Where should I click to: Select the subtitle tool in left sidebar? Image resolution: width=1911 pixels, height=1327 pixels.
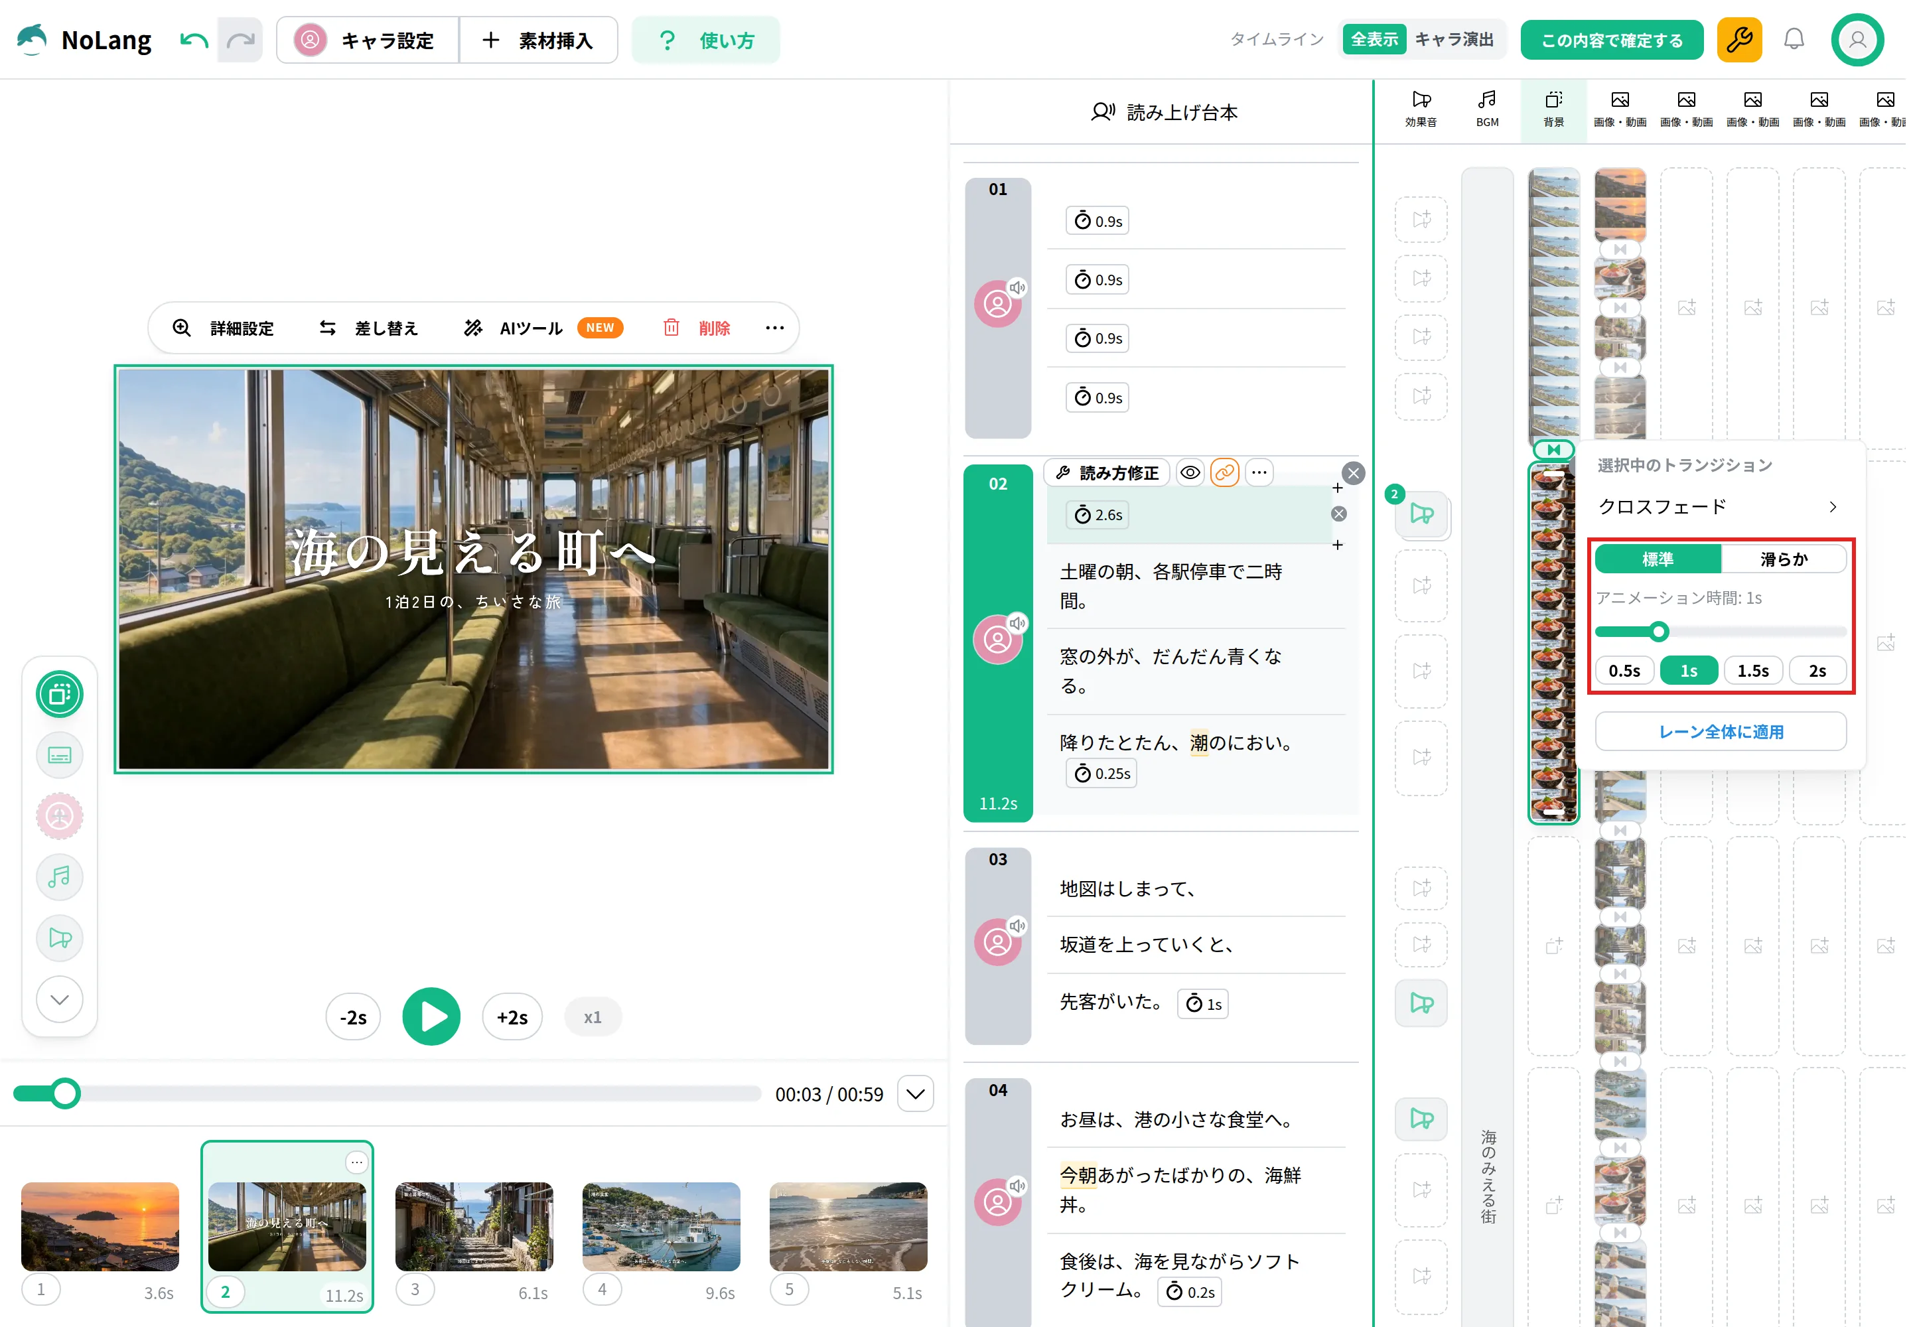(x=60, y=755)
